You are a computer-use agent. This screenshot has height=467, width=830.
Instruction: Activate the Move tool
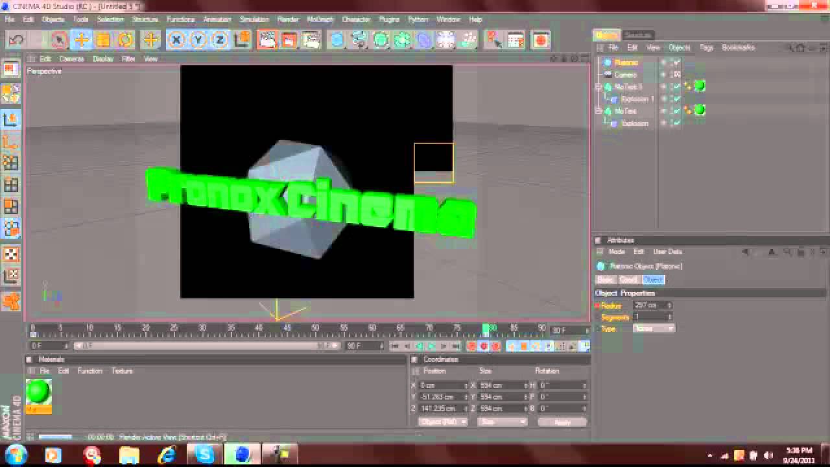(81, 40)
